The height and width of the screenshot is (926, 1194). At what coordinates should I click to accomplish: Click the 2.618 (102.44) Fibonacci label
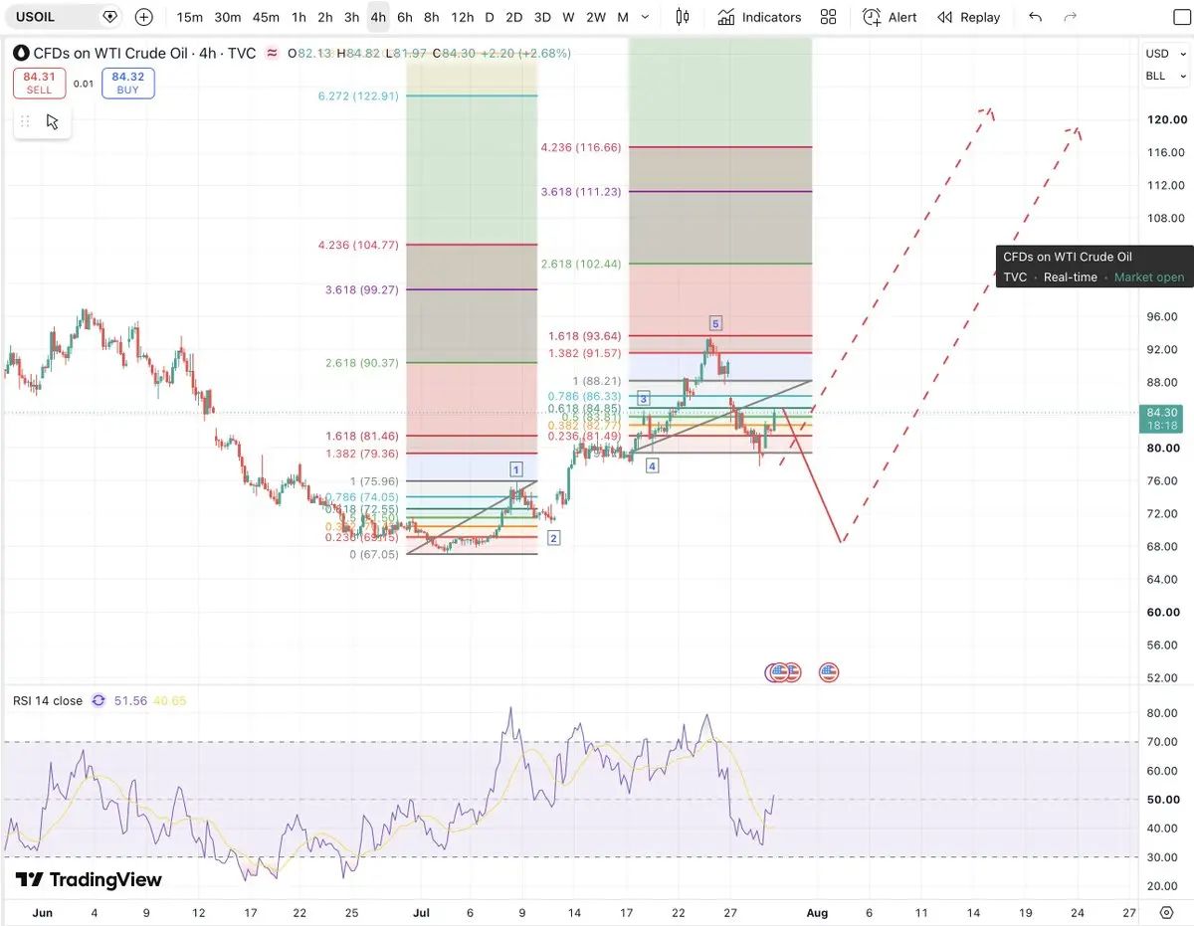click(x=581, y=264)
